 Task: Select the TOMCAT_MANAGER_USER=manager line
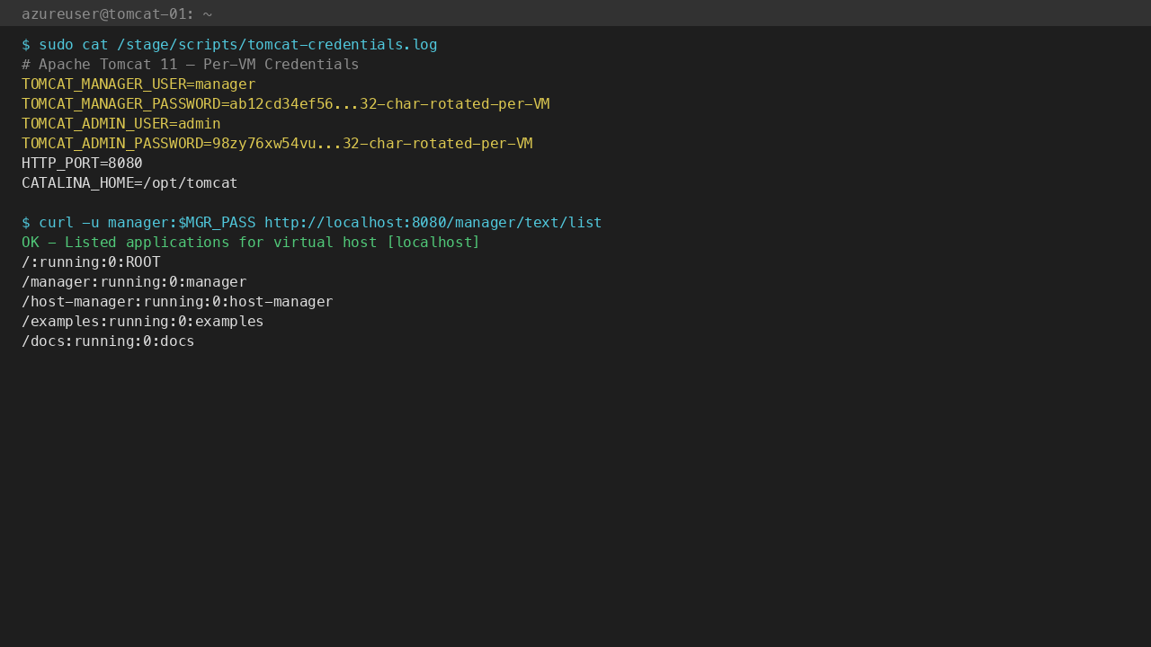click(138, 84)
